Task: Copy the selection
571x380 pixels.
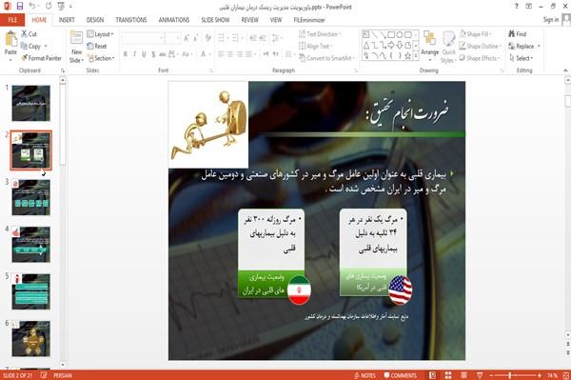Action: 31,47
